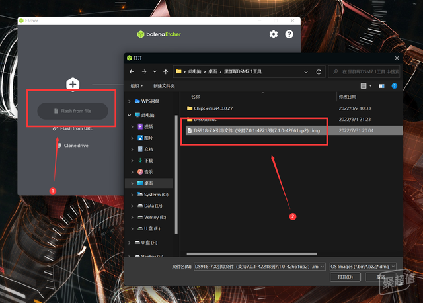The image size is (423, 303).
Task: Expand the 下载 tree node
Action: (x=132, y=160)
